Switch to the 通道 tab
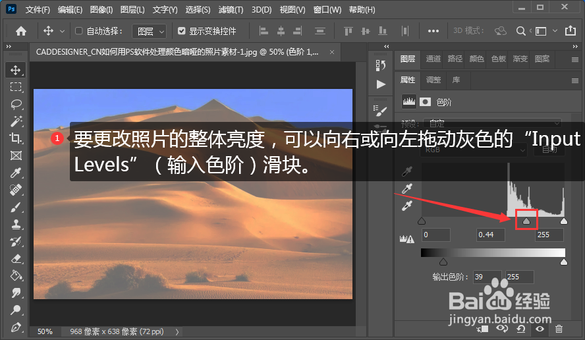The width and height of the screenshot is (585, 340). tap(433, 59)
